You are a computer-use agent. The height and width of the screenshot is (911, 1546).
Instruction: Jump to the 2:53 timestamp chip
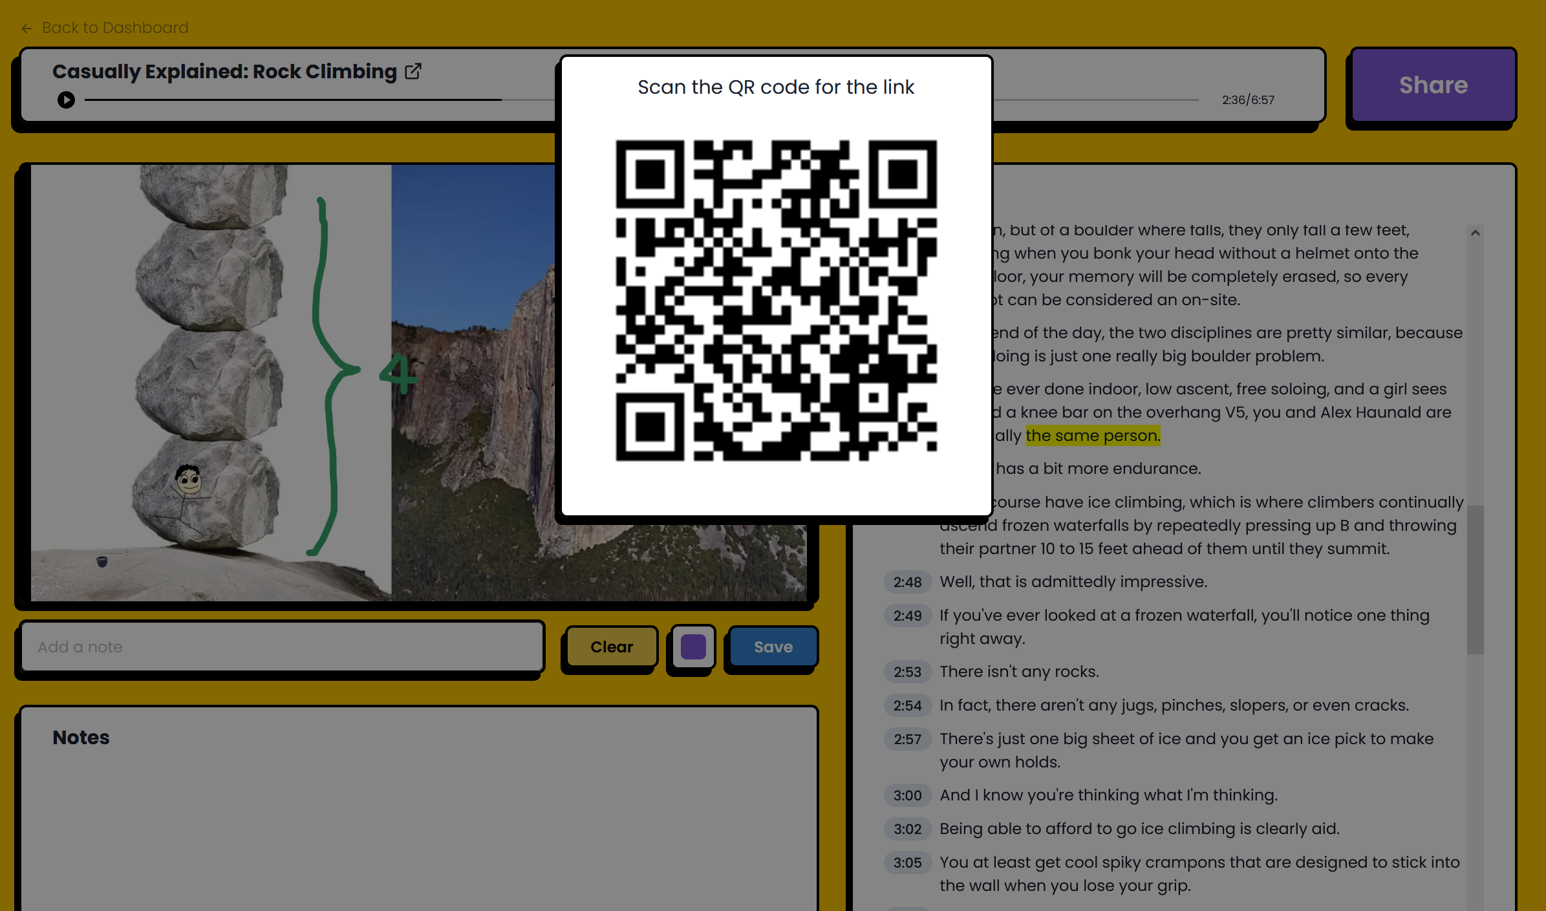(907, 672)
